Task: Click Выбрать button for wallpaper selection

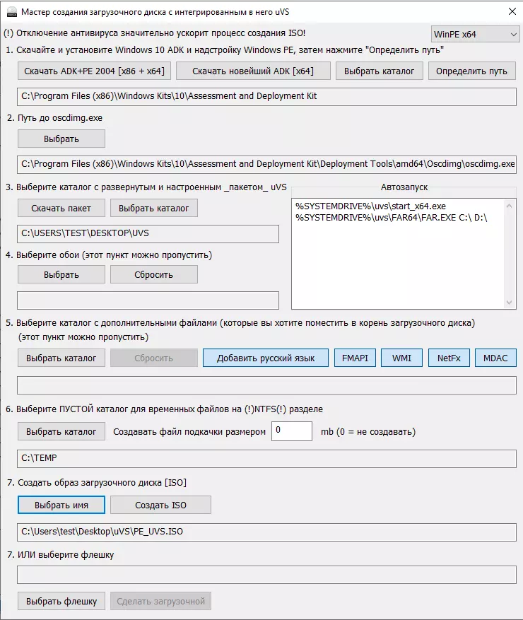Action: pyautogui.click(x=61, y=274)
